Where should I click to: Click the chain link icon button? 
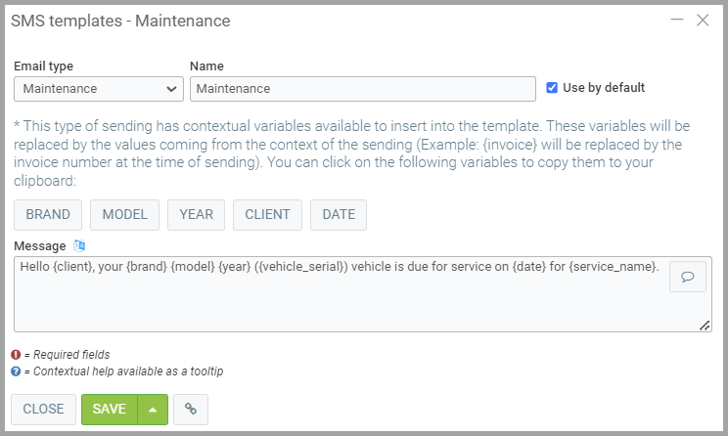[191, 410]
